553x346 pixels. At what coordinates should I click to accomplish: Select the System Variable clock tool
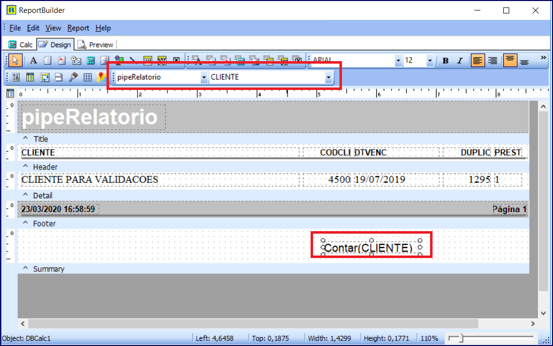[76, 60]
